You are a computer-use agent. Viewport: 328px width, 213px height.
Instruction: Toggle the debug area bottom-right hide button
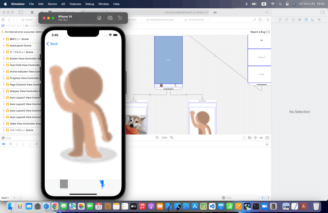point(267,144)
